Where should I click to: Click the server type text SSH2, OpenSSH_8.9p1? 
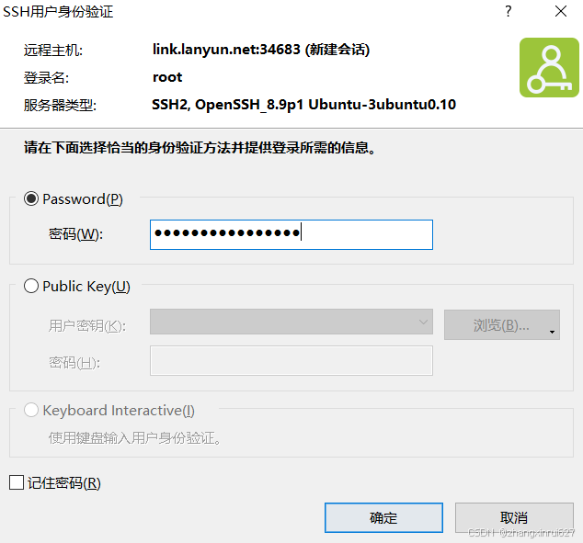click(x=227, y=105)
